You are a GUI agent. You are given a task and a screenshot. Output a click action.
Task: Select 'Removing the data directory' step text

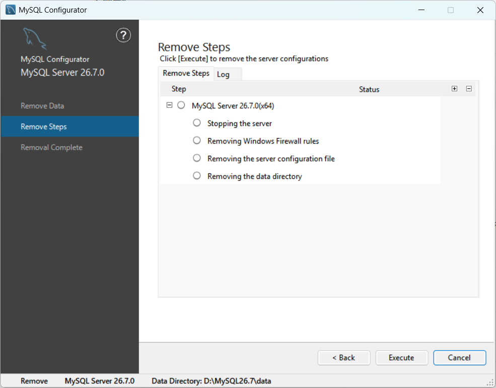(x=255, y=176)
